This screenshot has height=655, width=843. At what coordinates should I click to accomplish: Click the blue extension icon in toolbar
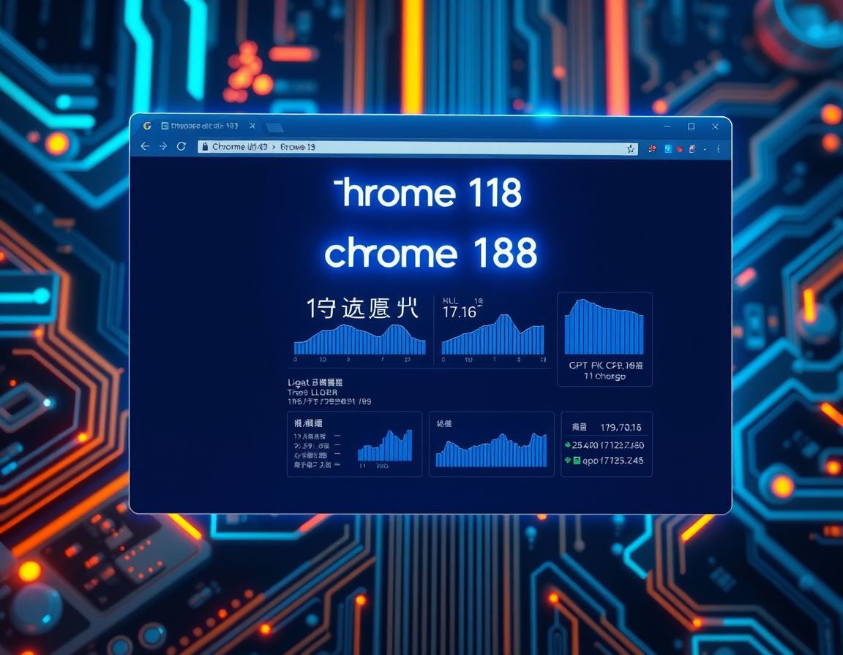[667, 148]
